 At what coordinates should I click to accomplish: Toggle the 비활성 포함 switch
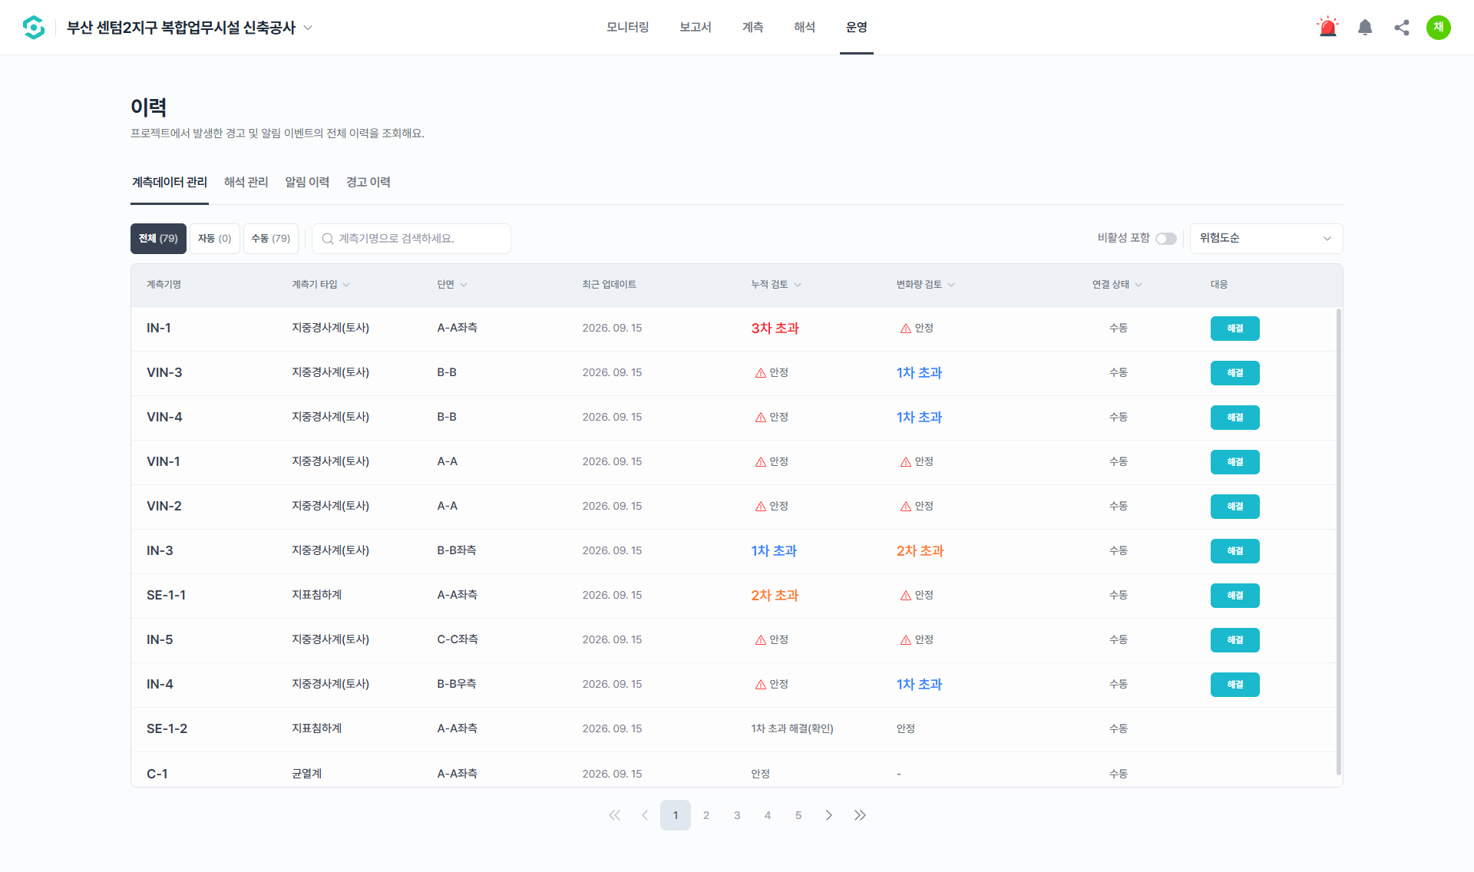pyautogui.click(x=1166, y=239)
